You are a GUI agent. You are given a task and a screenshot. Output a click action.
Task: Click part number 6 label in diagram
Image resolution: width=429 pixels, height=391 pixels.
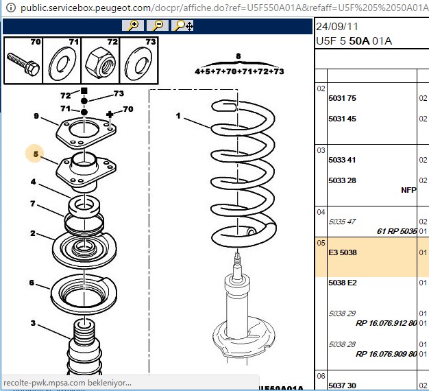click(32, 283)
